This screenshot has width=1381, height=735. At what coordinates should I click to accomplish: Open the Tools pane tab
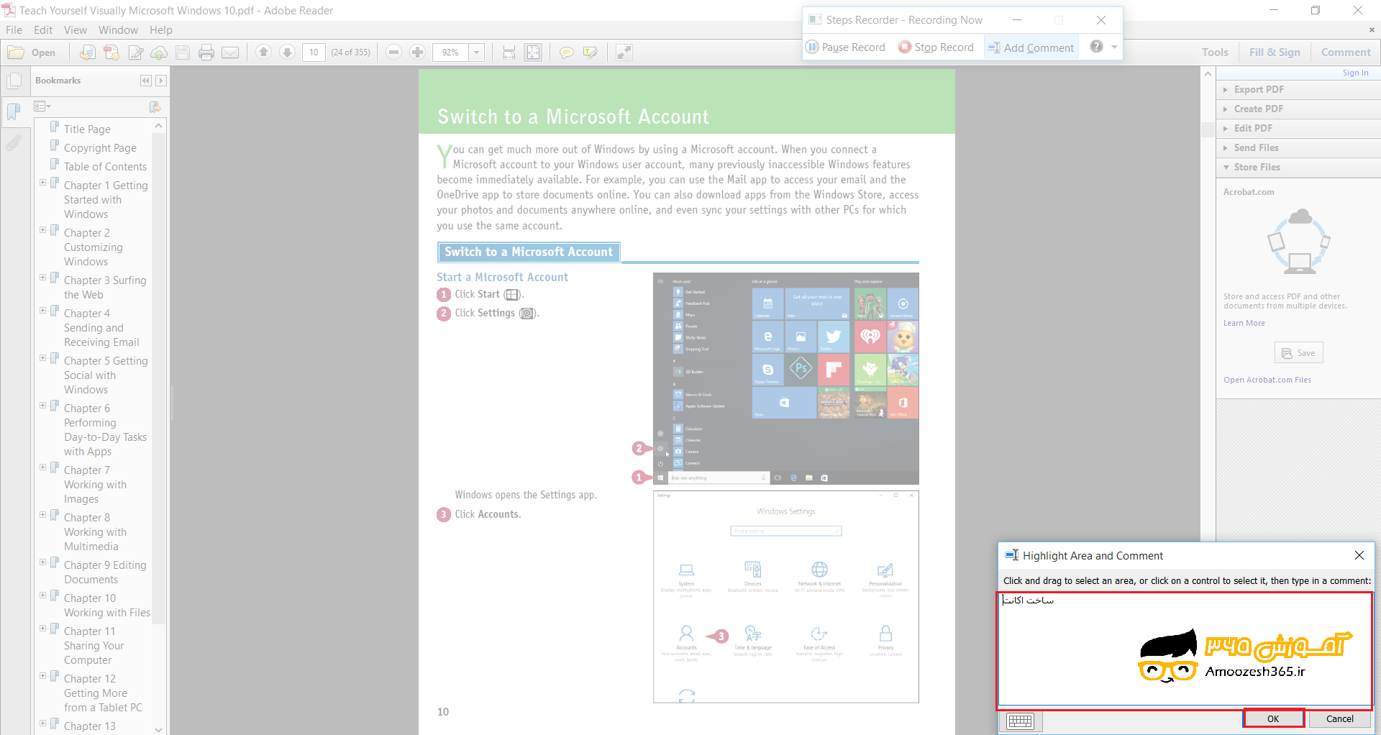tap(1215, 52)
